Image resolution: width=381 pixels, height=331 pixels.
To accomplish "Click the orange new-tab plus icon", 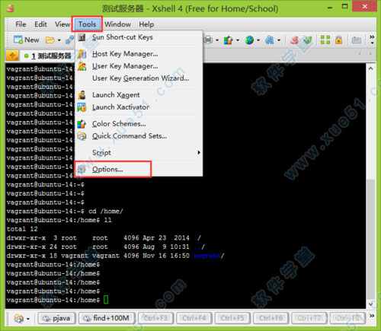I will [x=12, y=56].
